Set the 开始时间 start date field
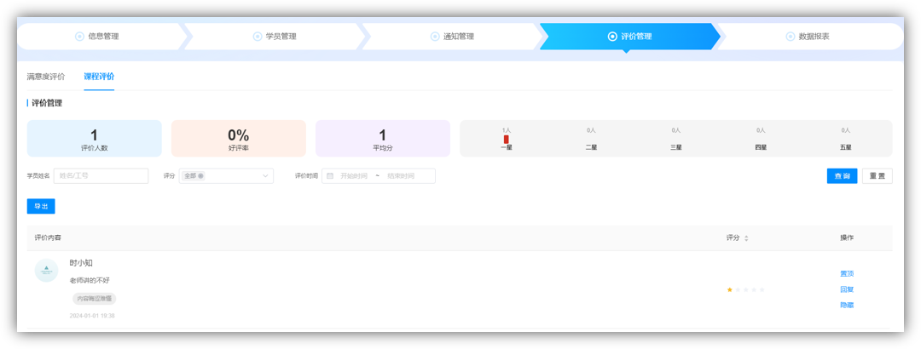Screen dimensions: 921x349 click(x=354, y=176)
